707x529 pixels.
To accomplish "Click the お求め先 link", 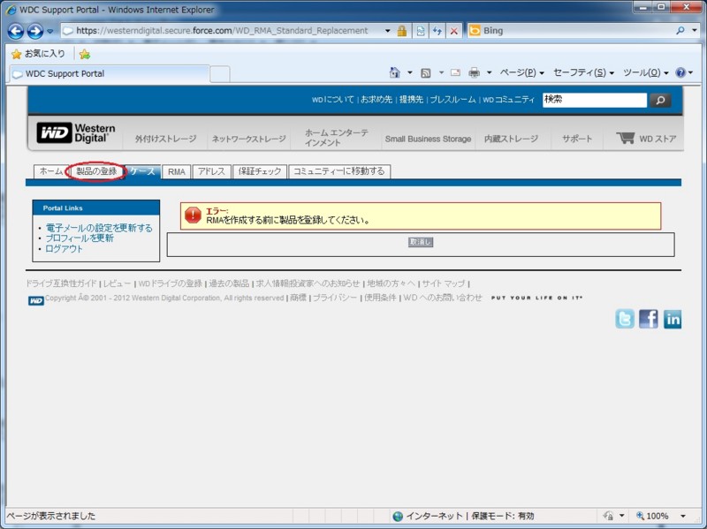I will click(376, 99).
